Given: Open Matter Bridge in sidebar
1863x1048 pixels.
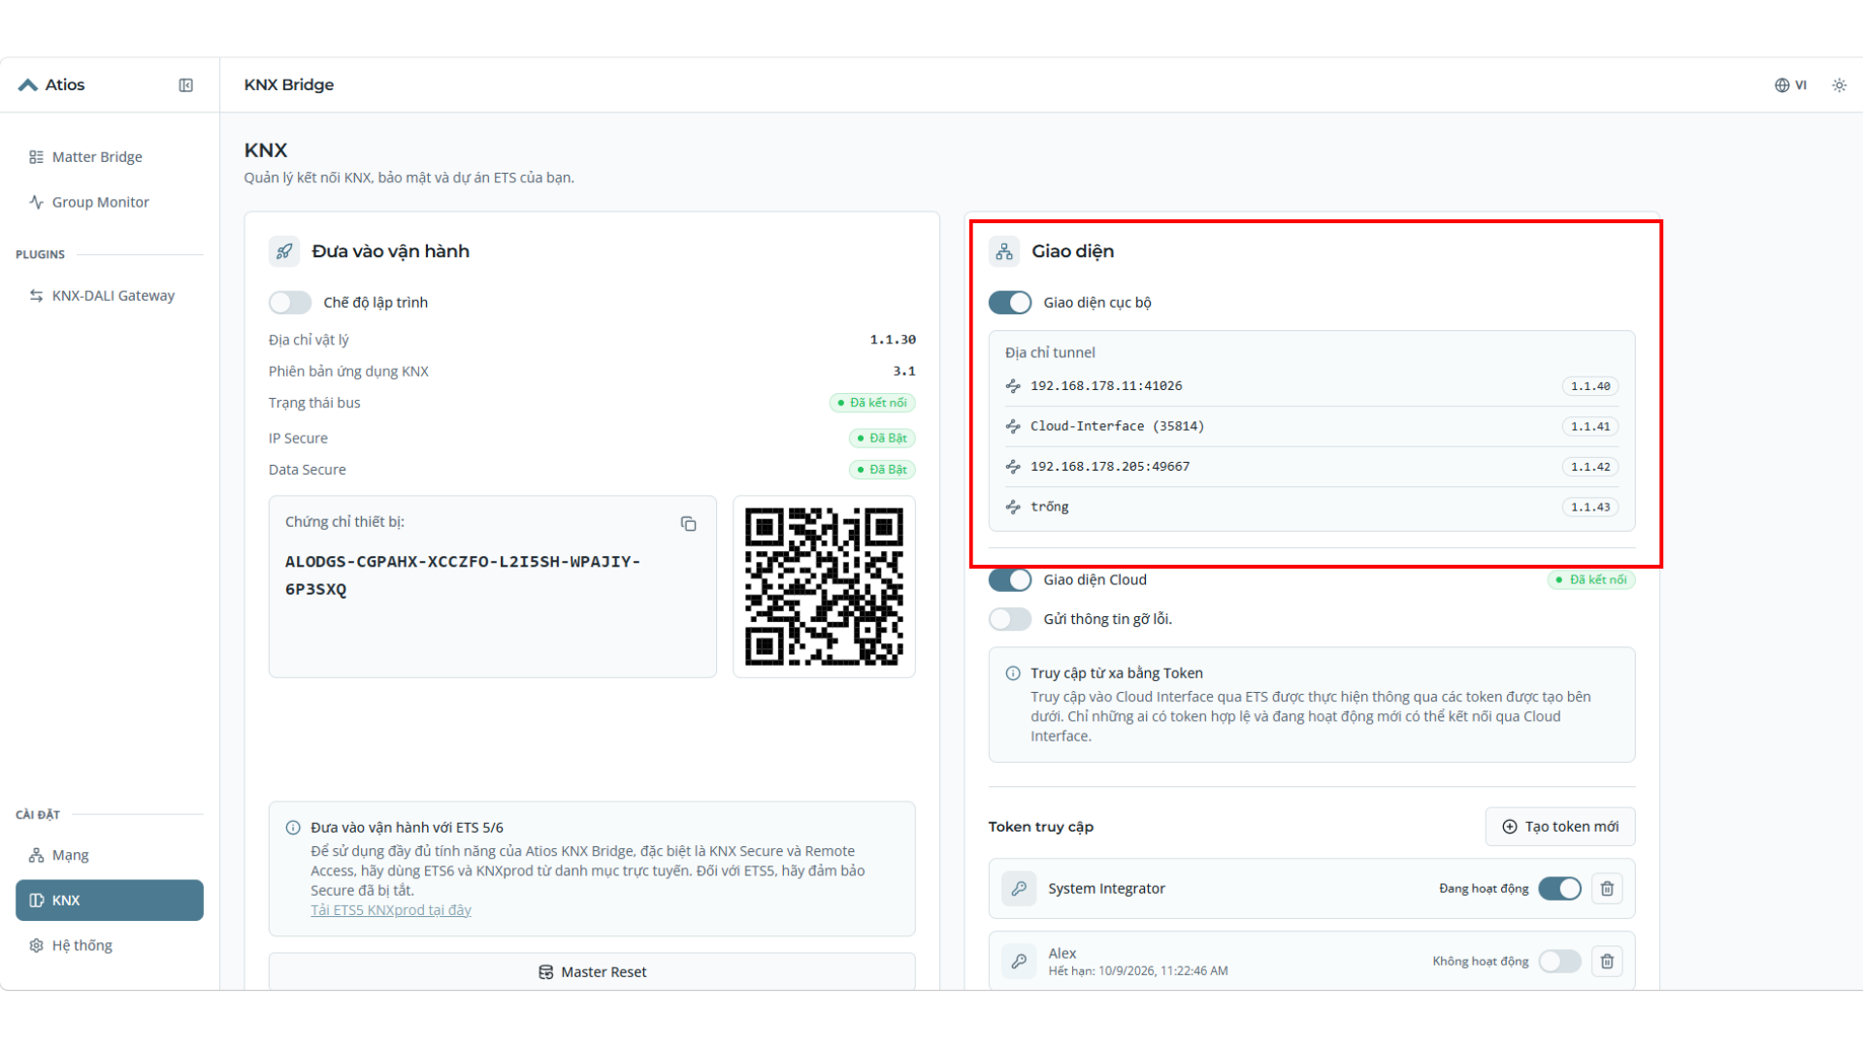Looking at the screenshot, I should pos(110,157).
